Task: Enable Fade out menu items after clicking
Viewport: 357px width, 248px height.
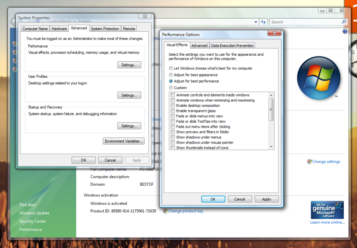Action: point(173,126)
